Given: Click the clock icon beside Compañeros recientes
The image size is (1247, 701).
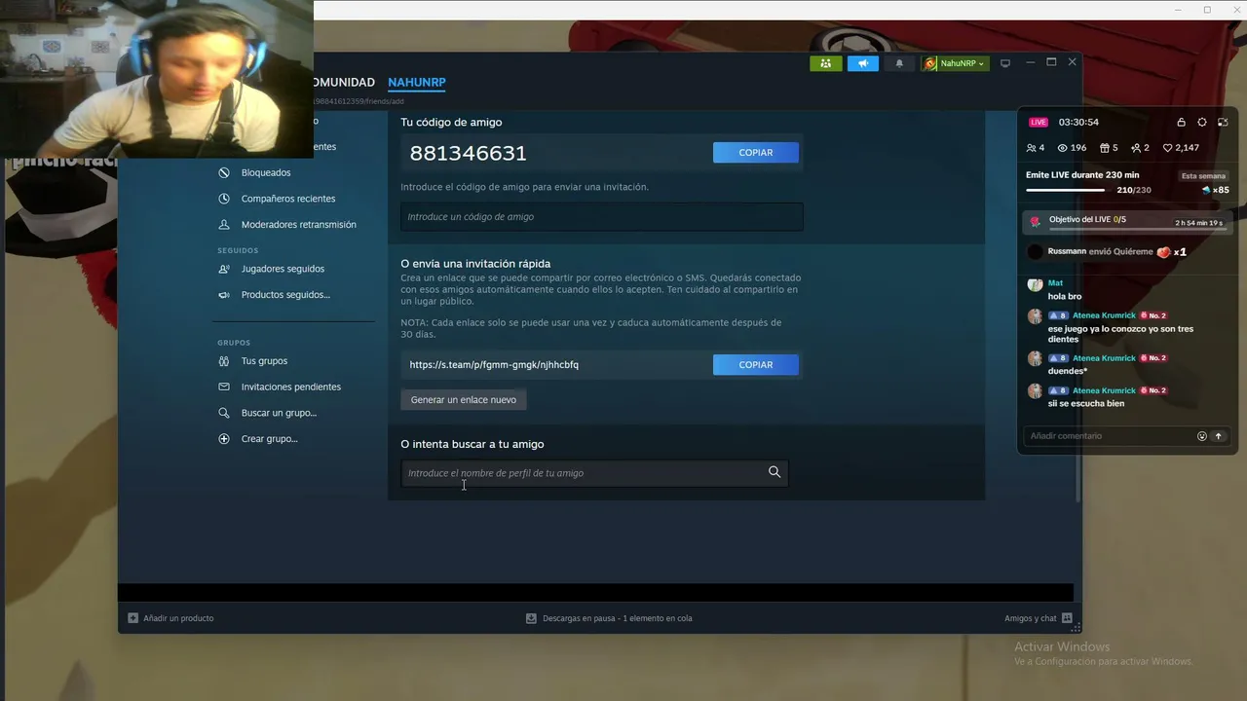Looking at the screenshot, I should tap(224, 199).
